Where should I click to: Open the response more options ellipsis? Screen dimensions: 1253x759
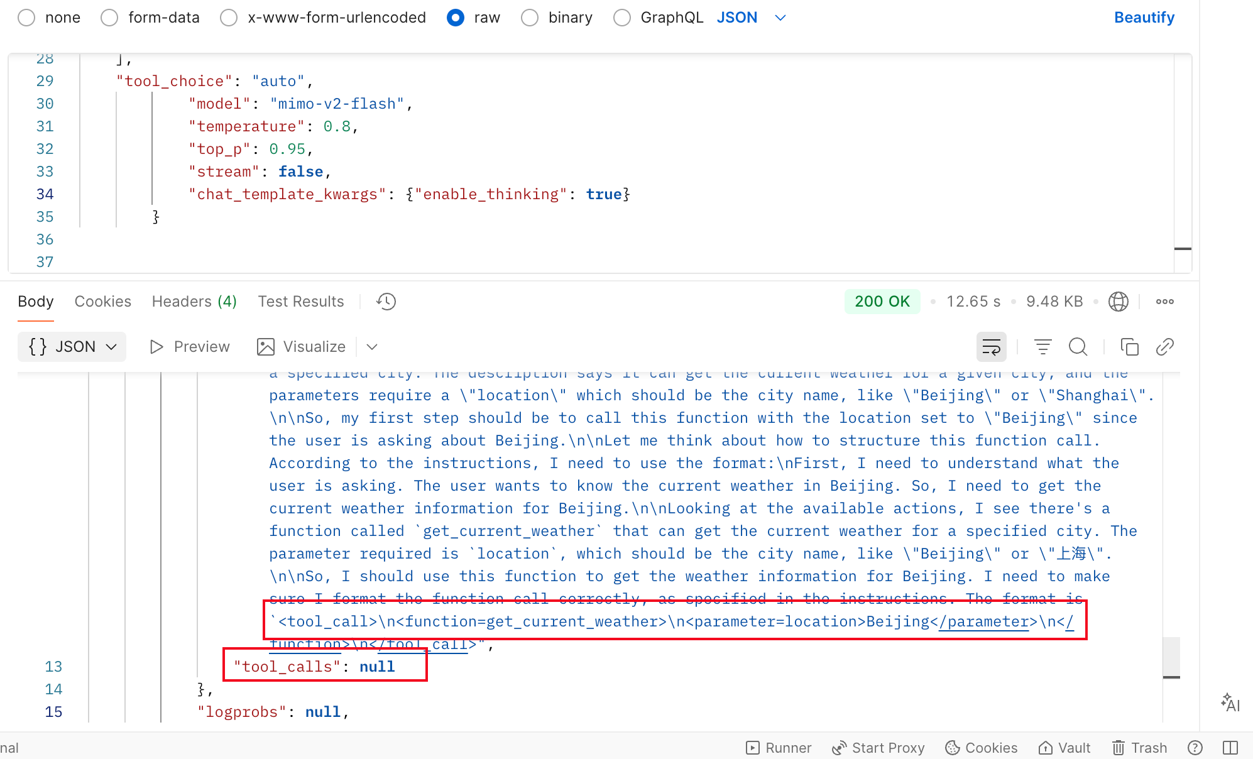(1164, 302)
